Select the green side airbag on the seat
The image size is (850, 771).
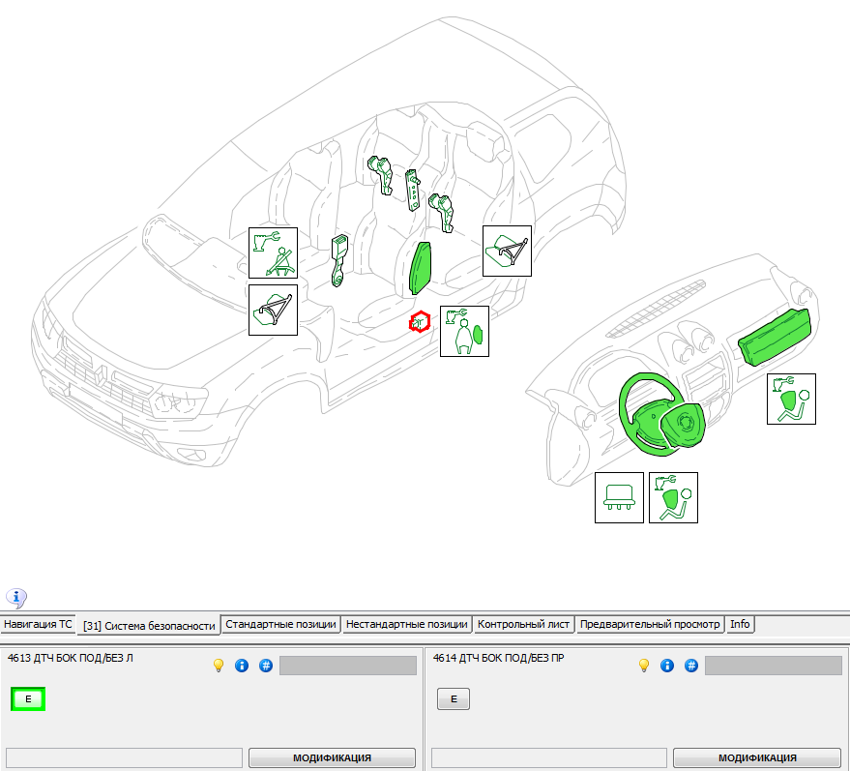click(x=422, y=267)
